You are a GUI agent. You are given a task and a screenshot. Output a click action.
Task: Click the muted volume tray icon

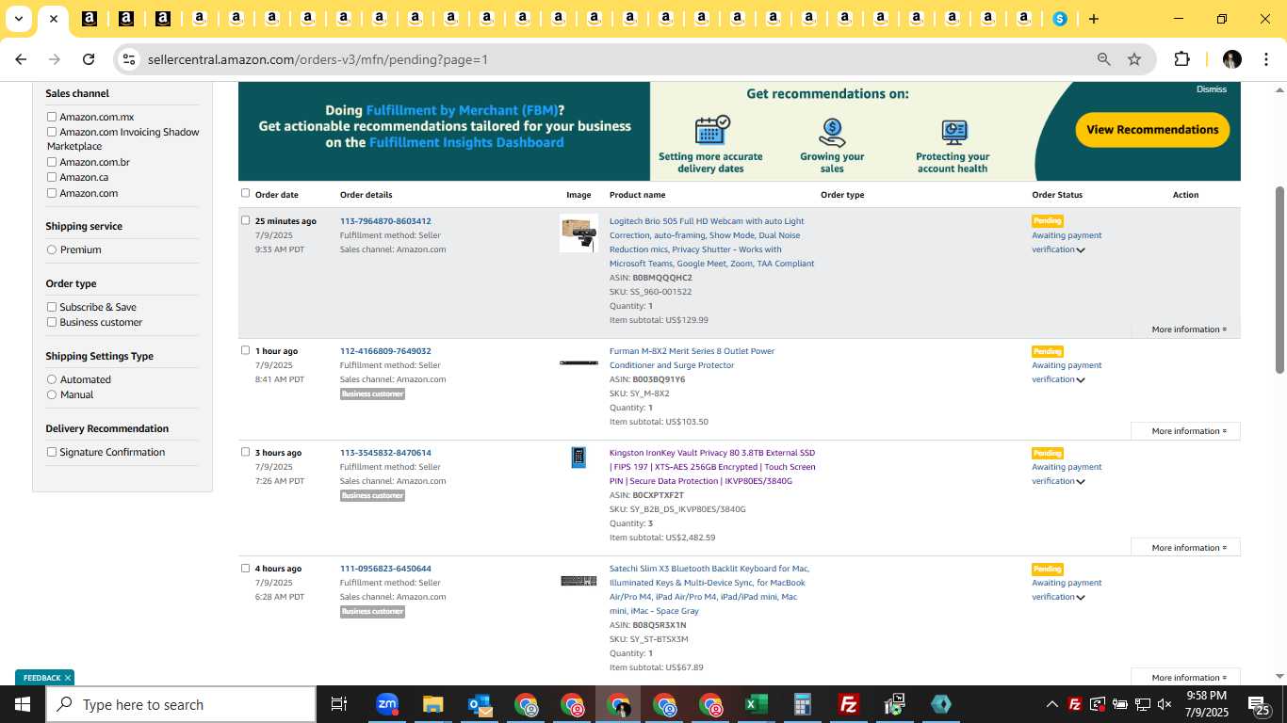pyautogui.click(x=1165, y=704)
